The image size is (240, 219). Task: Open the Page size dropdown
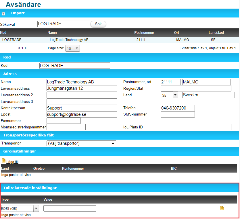73,48
